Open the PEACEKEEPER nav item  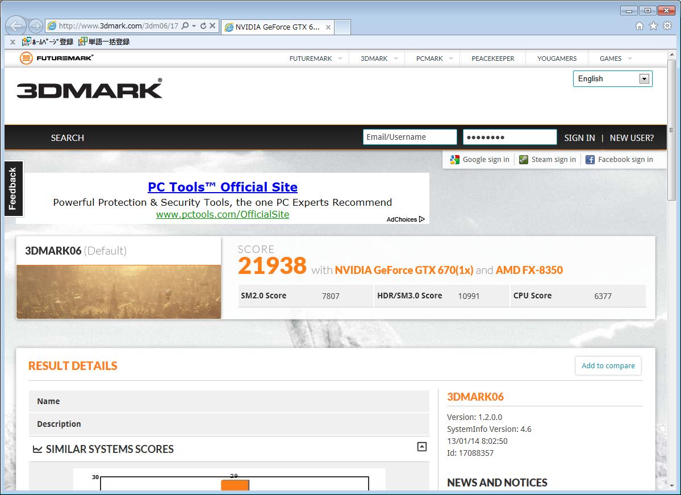(x=493, y=58)
